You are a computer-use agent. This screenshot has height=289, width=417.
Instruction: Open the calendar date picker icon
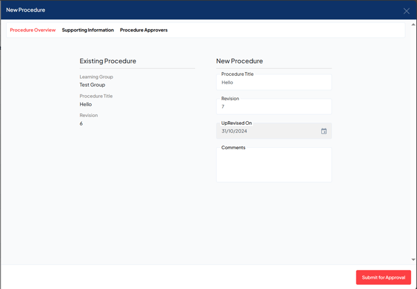324,131
